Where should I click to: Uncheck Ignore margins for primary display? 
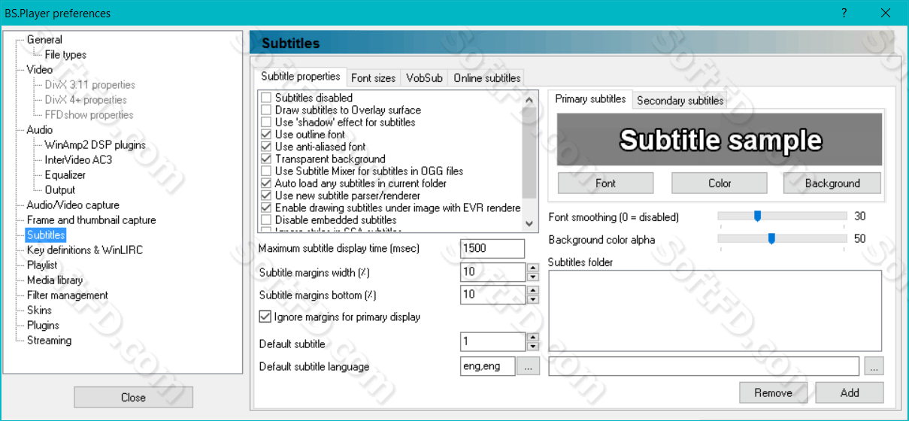pyautogui.click(x=265, y=317)
